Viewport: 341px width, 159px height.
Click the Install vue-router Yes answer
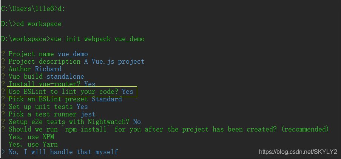90,84
